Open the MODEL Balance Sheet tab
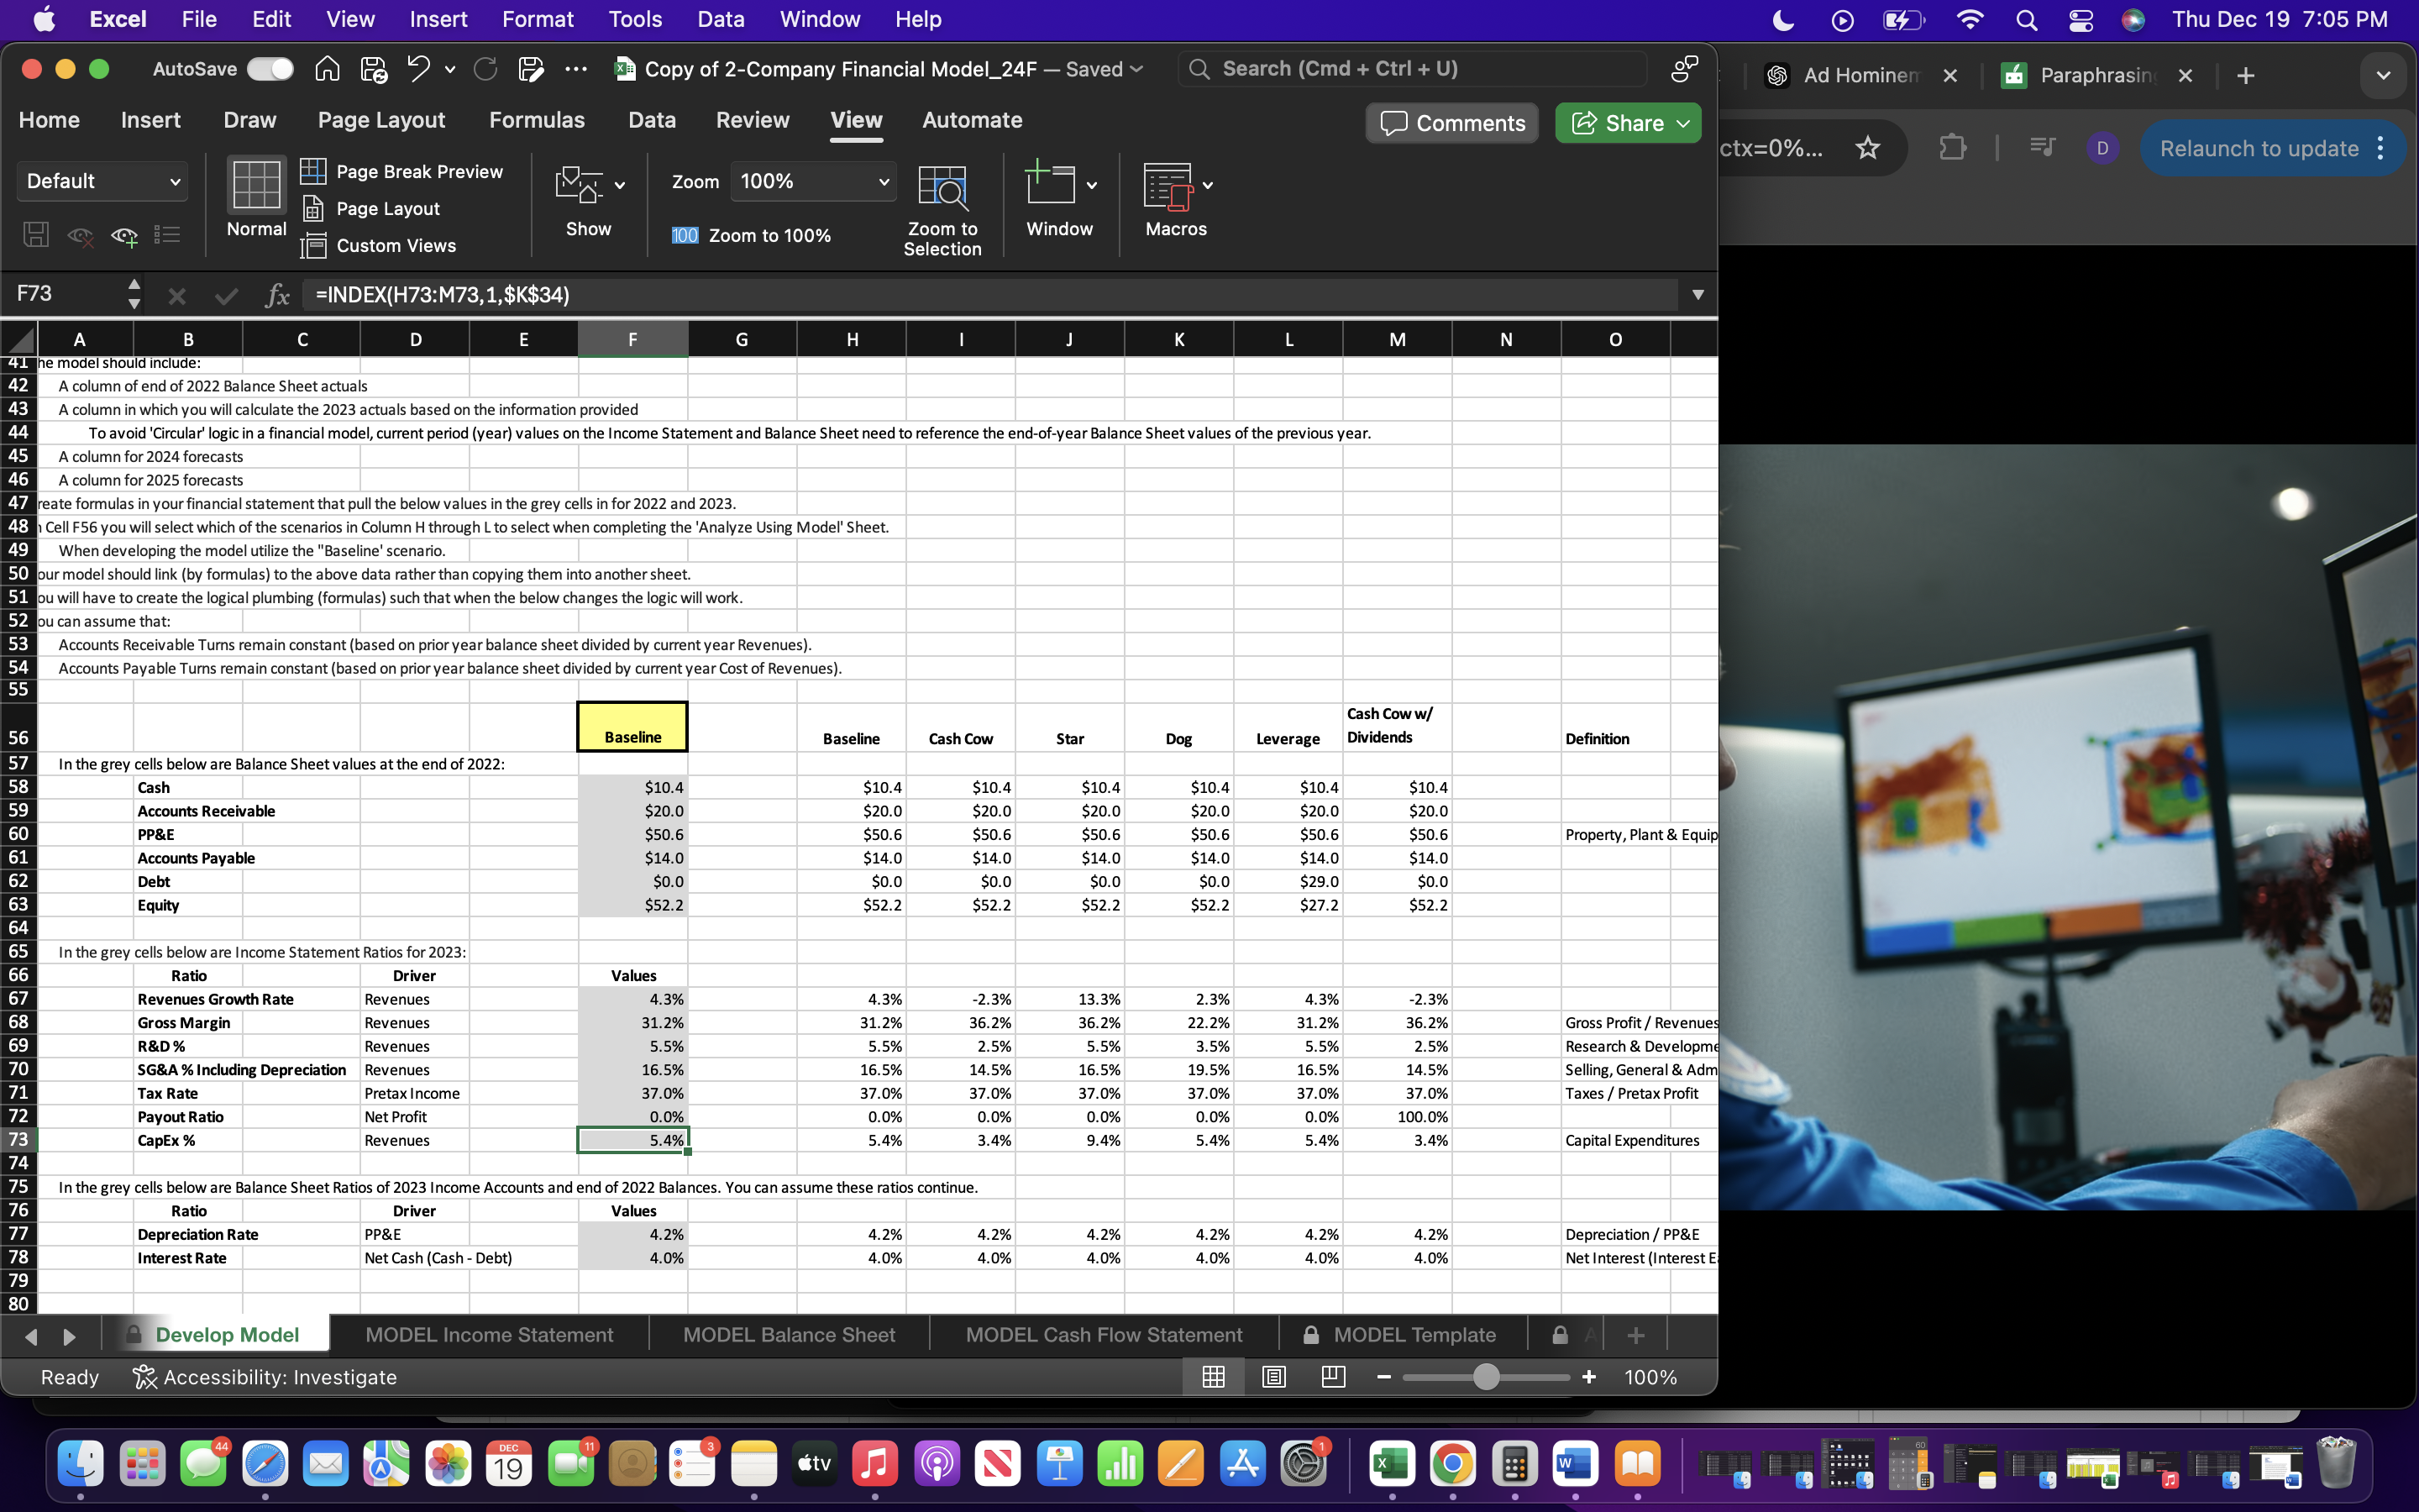2419x1512 pixels. 789,1334
